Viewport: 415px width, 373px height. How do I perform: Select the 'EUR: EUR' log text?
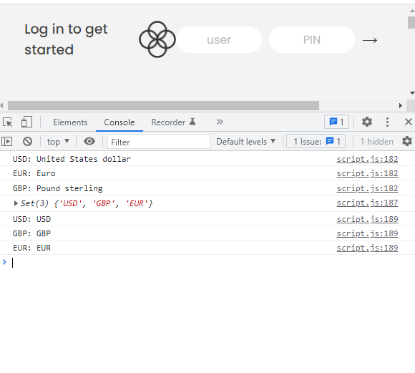click(31, 248)
